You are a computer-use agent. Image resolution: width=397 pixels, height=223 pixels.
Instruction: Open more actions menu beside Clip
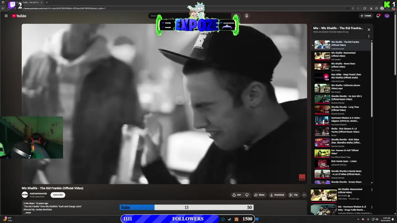tap(304, 195)
